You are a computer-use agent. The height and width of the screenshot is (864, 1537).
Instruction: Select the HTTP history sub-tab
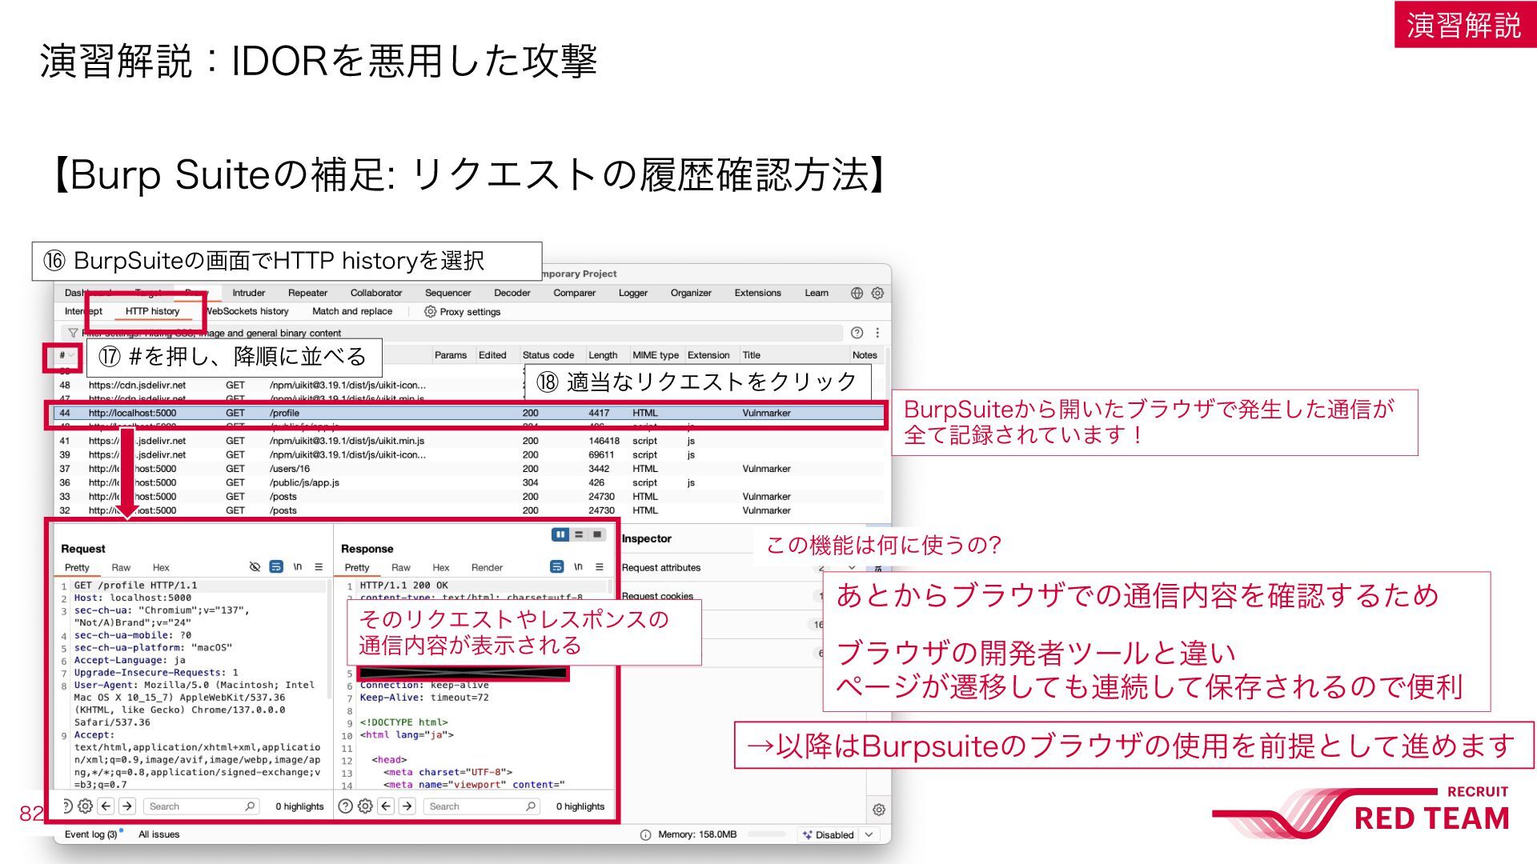tap(152, 312)
